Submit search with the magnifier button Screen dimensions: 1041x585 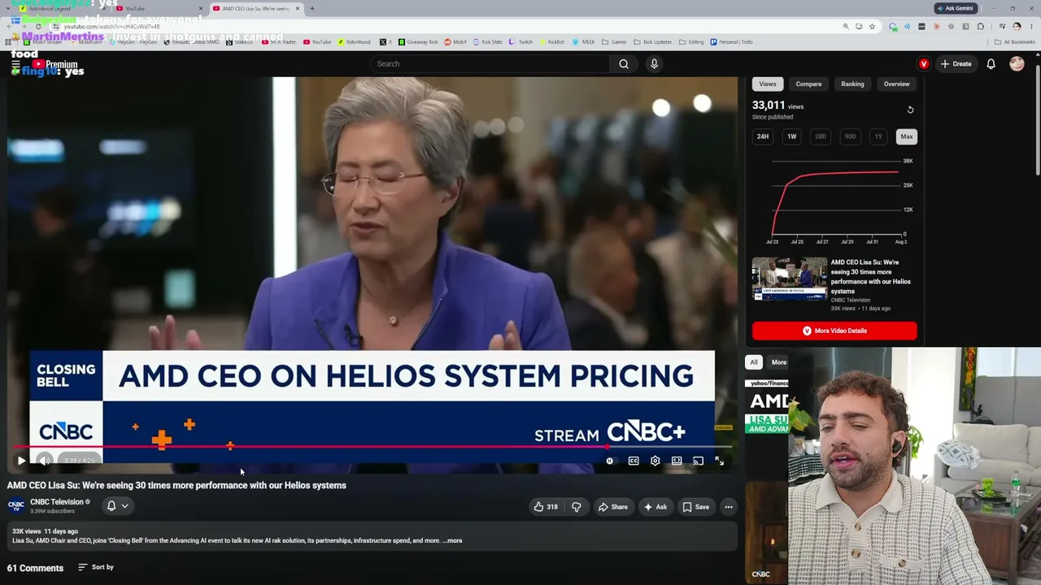tap(624, 64)
